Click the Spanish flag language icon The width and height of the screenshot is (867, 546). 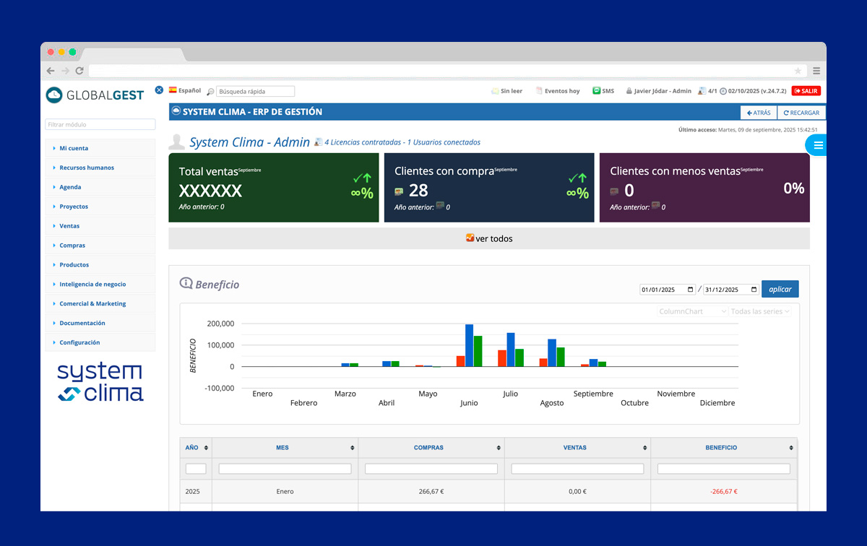pos(173,90)
